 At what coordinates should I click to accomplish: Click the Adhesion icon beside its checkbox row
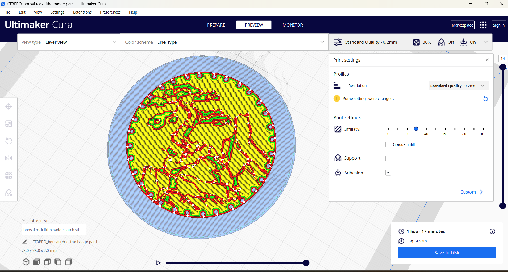coord(338,173)
